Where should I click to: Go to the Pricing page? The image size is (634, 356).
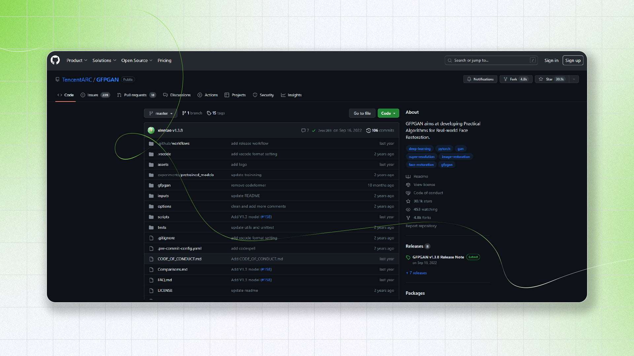click(164, 60)
